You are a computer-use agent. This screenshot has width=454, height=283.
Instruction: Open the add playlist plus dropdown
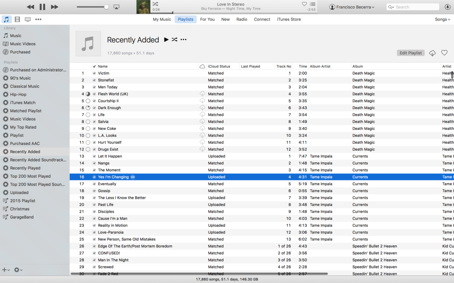pos(6,270)
